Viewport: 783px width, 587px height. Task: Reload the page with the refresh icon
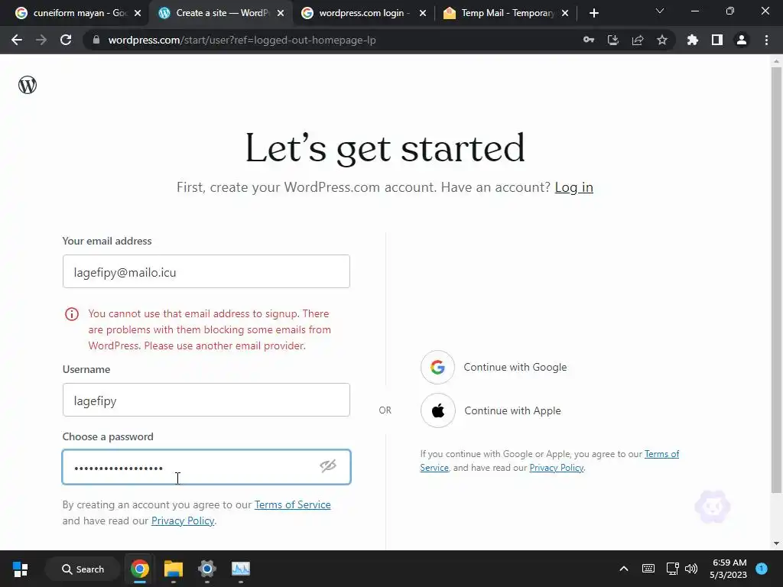(66, 40)
